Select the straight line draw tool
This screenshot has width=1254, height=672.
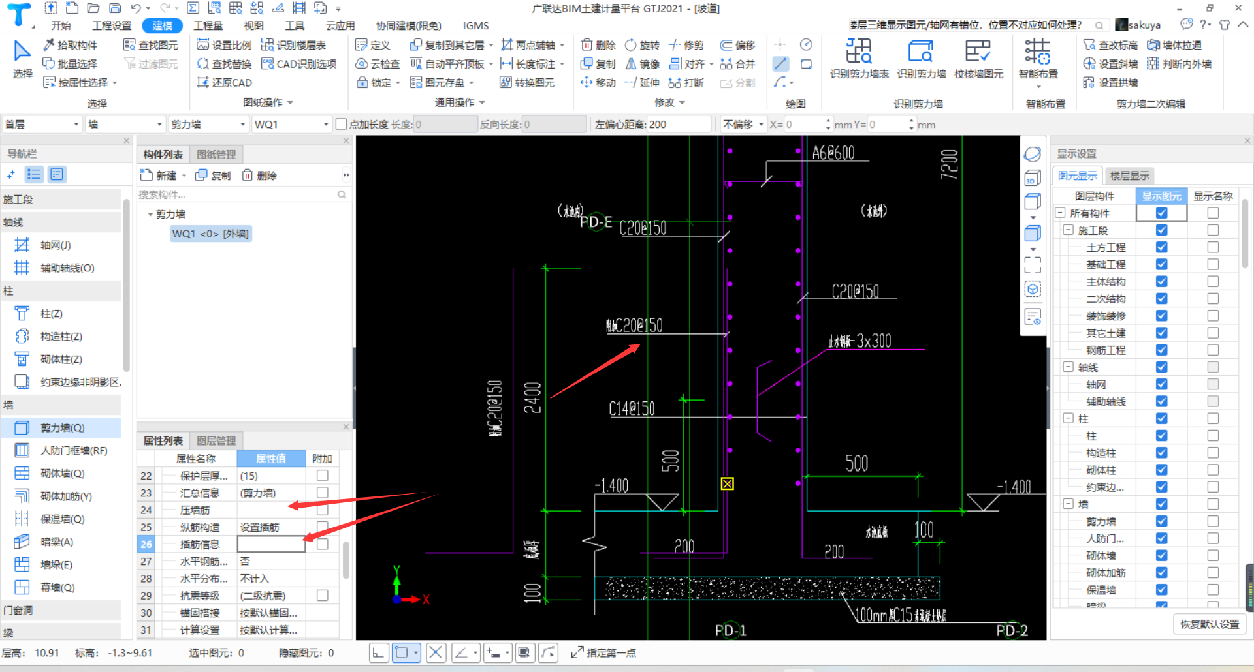click(780, 64)
